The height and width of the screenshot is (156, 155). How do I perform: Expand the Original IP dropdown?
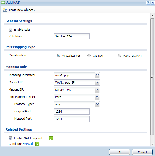[97, 82]
